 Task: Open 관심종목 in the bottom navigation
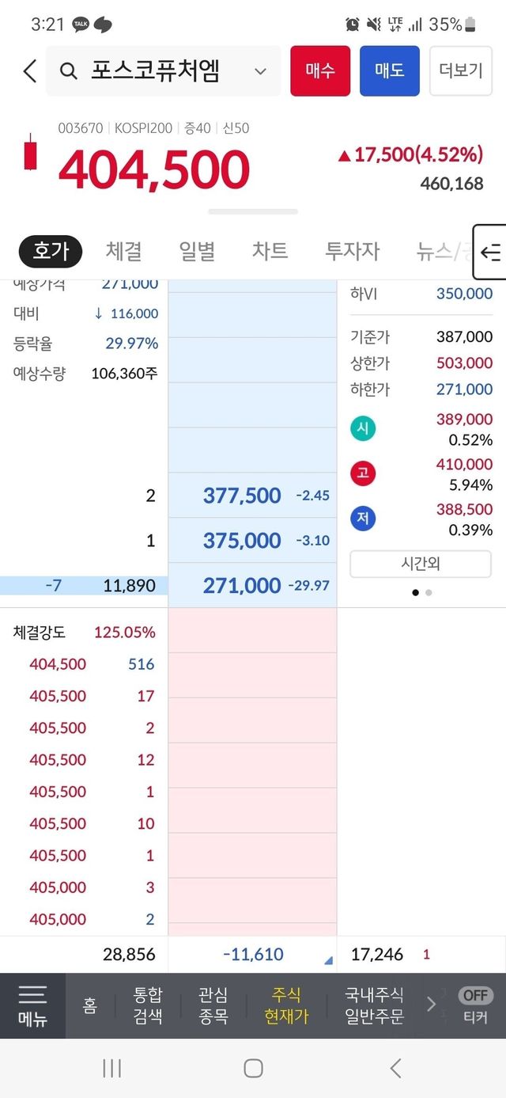pyautogui.click(x=213, y=1005)
